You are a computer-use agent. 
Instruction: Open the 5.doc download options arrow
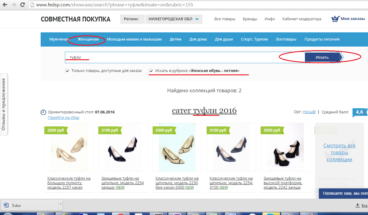(x=61, y=204)
